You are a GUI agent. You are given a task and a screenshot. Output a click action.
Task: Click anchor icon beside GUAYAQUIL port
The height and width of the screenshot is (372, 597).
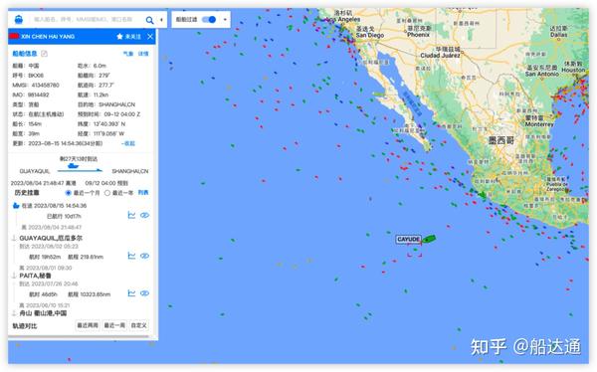14,238
